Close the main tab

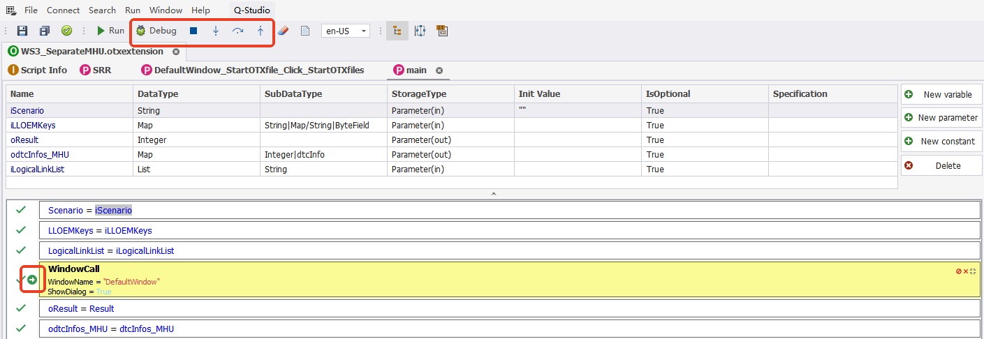pyautogui.click(x=439, y=70)
